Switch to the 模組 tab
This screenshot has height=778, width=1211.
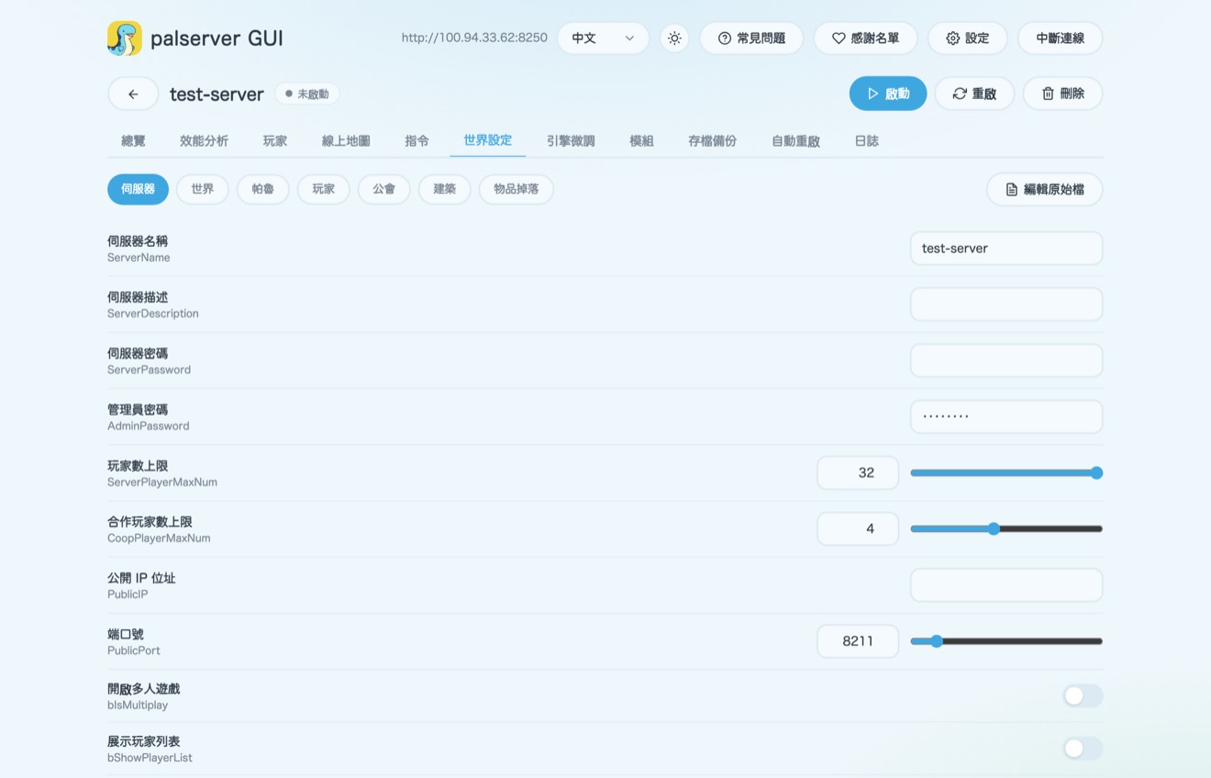click(x=641, y=141)
